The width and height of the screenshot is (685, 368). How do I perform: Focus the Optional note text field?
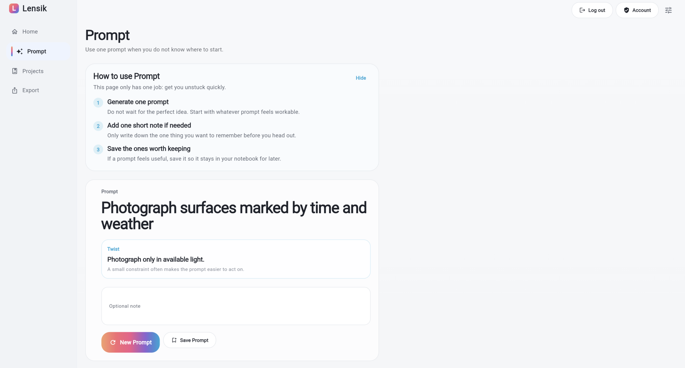pyautogui.click(x=235, y=306)
